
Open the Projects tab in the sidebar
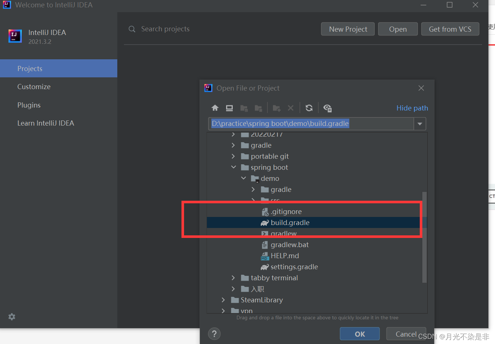coord(59,69)
